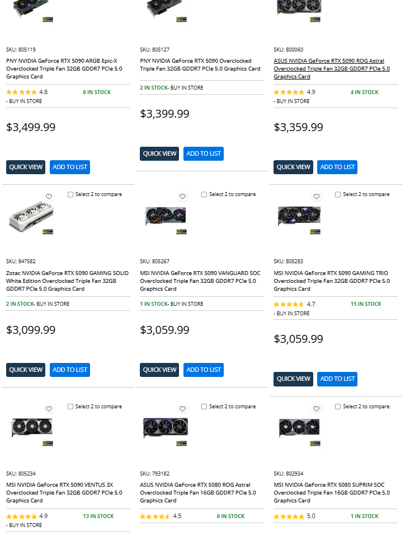Click heart icon on MSI VANGUARD SOC card

point(183,197)
